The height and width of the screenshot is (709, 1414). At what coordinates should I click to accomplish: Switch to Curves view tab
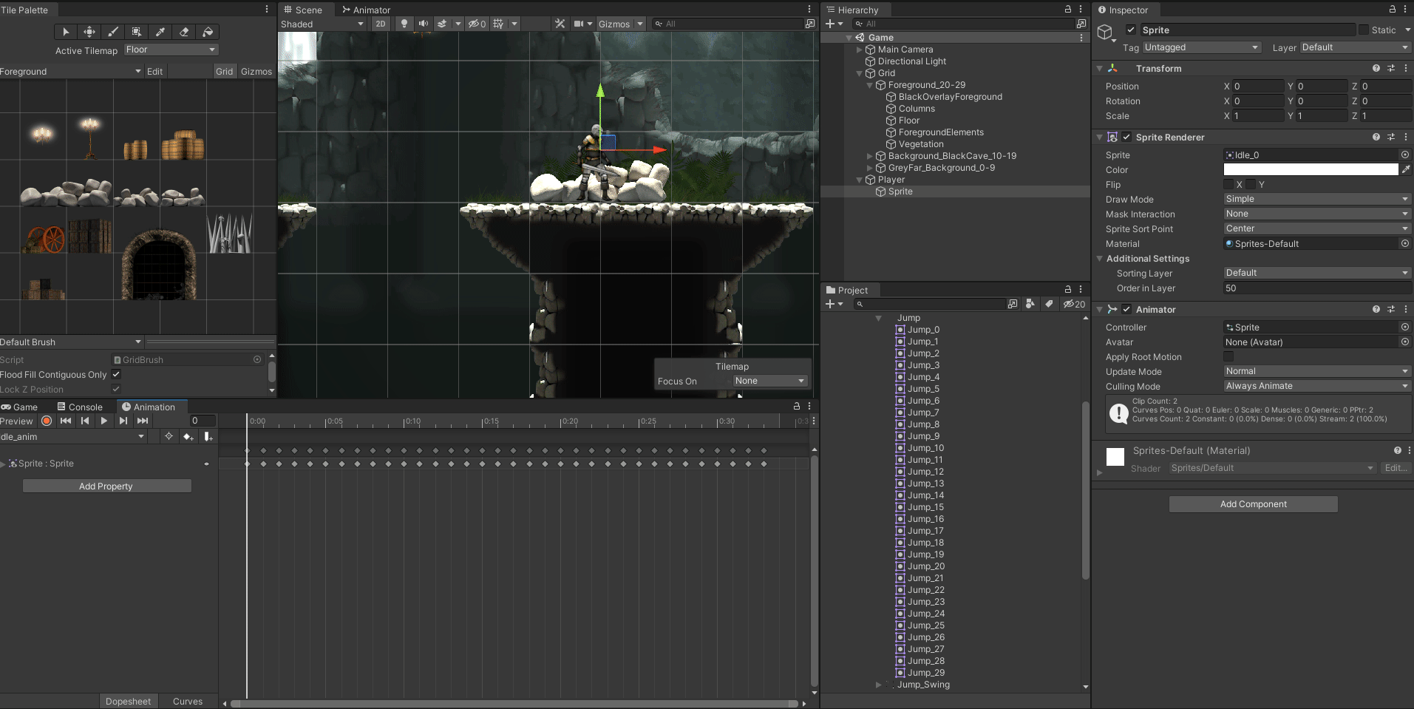tap(188, 701)
